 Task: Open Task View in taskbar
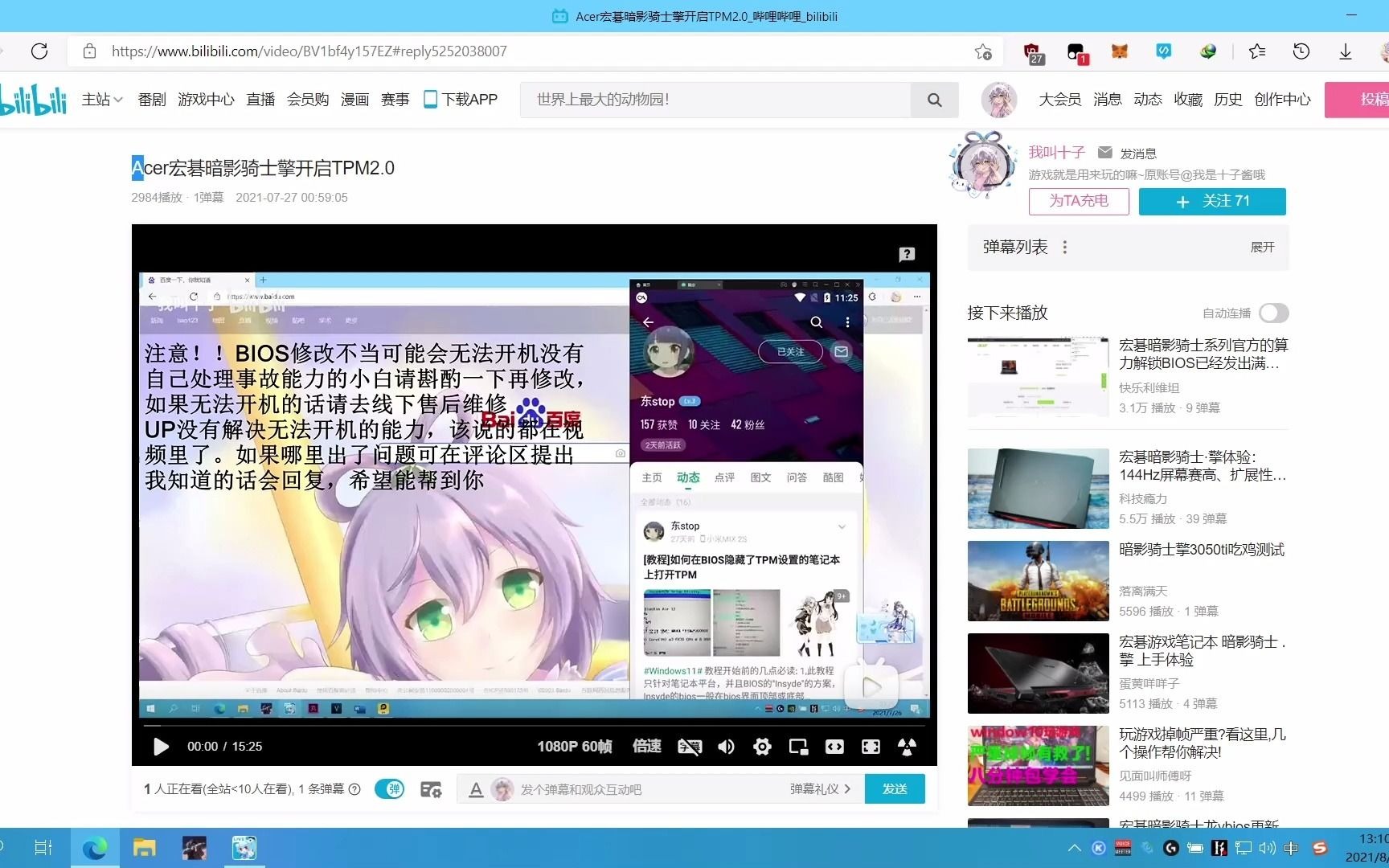pos(43,848)
